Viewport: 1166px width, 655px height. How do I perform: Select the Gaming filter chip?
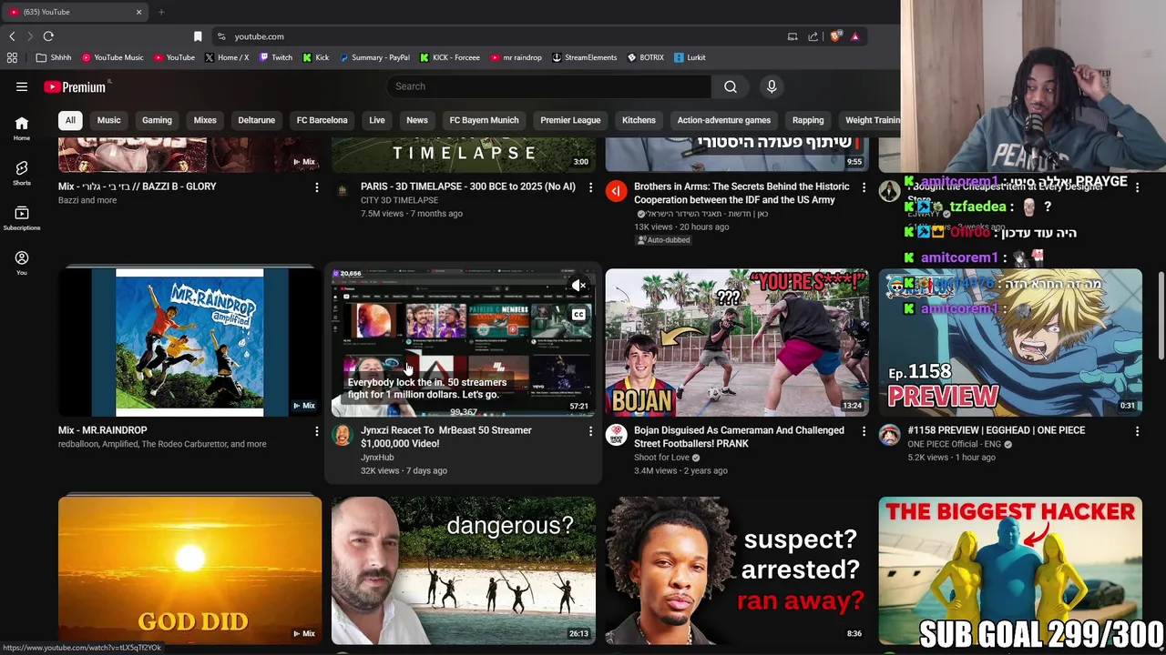click(157, 120)
